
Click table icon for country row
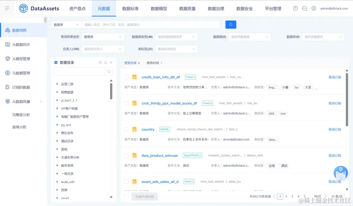[134, 129]
